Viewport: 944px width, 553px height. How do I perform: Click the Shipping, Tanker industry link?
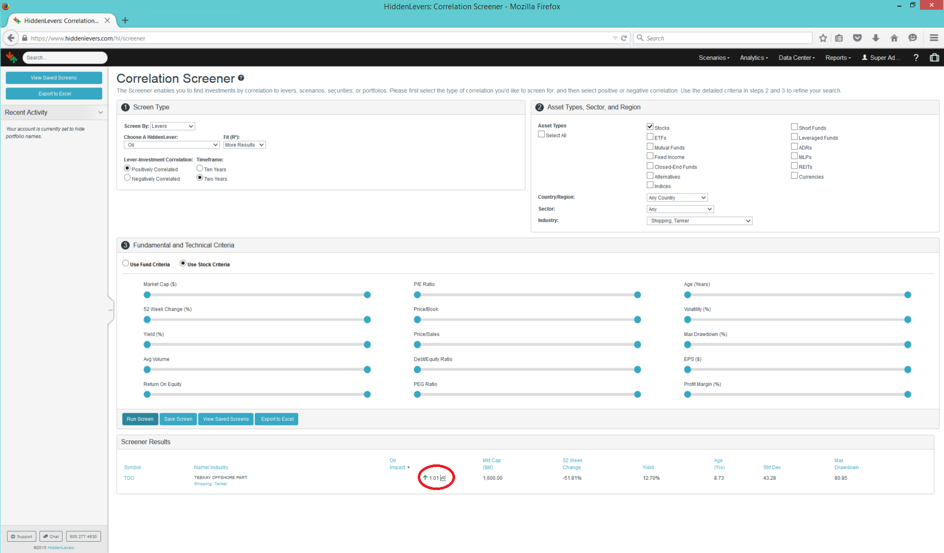coord(210,484)
